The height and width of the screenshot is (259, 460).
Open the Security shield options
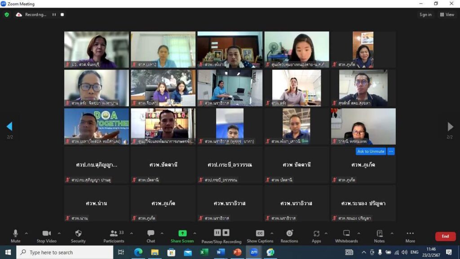pyautogui.click(x=78, y=236)
